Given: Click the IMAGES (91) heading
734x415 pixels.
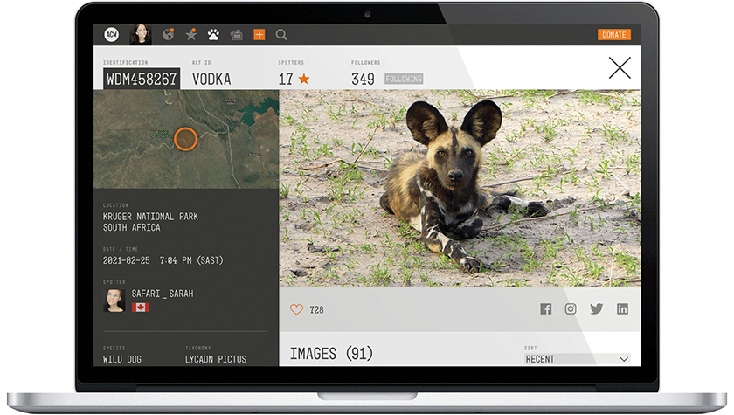Looking at the screenshot, I should [x=331, y=353].
